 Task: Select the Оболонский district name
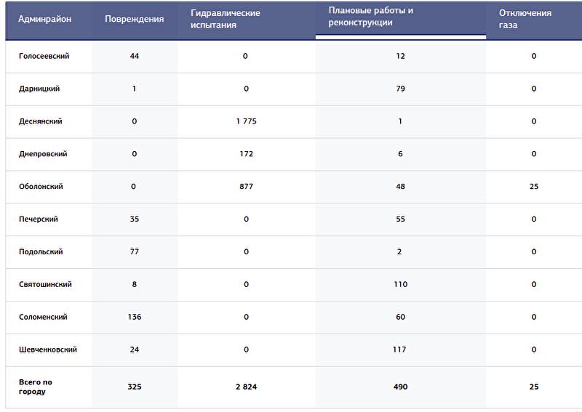tap(41, 187)
